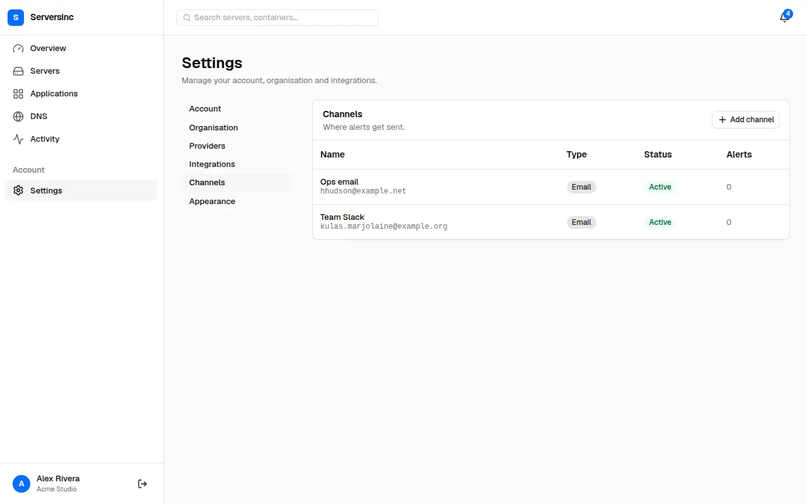
Task: Click the Settings gear icon
Action: click(x=18, y=191)
